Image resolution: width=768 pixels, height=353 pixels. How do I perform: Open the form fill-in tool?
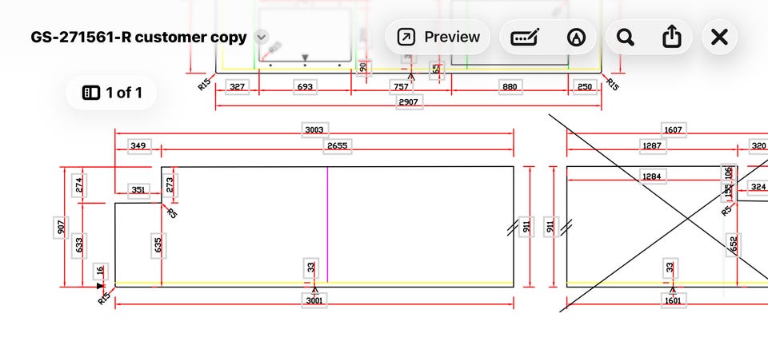pyautogui.click(x=525, y=38)
